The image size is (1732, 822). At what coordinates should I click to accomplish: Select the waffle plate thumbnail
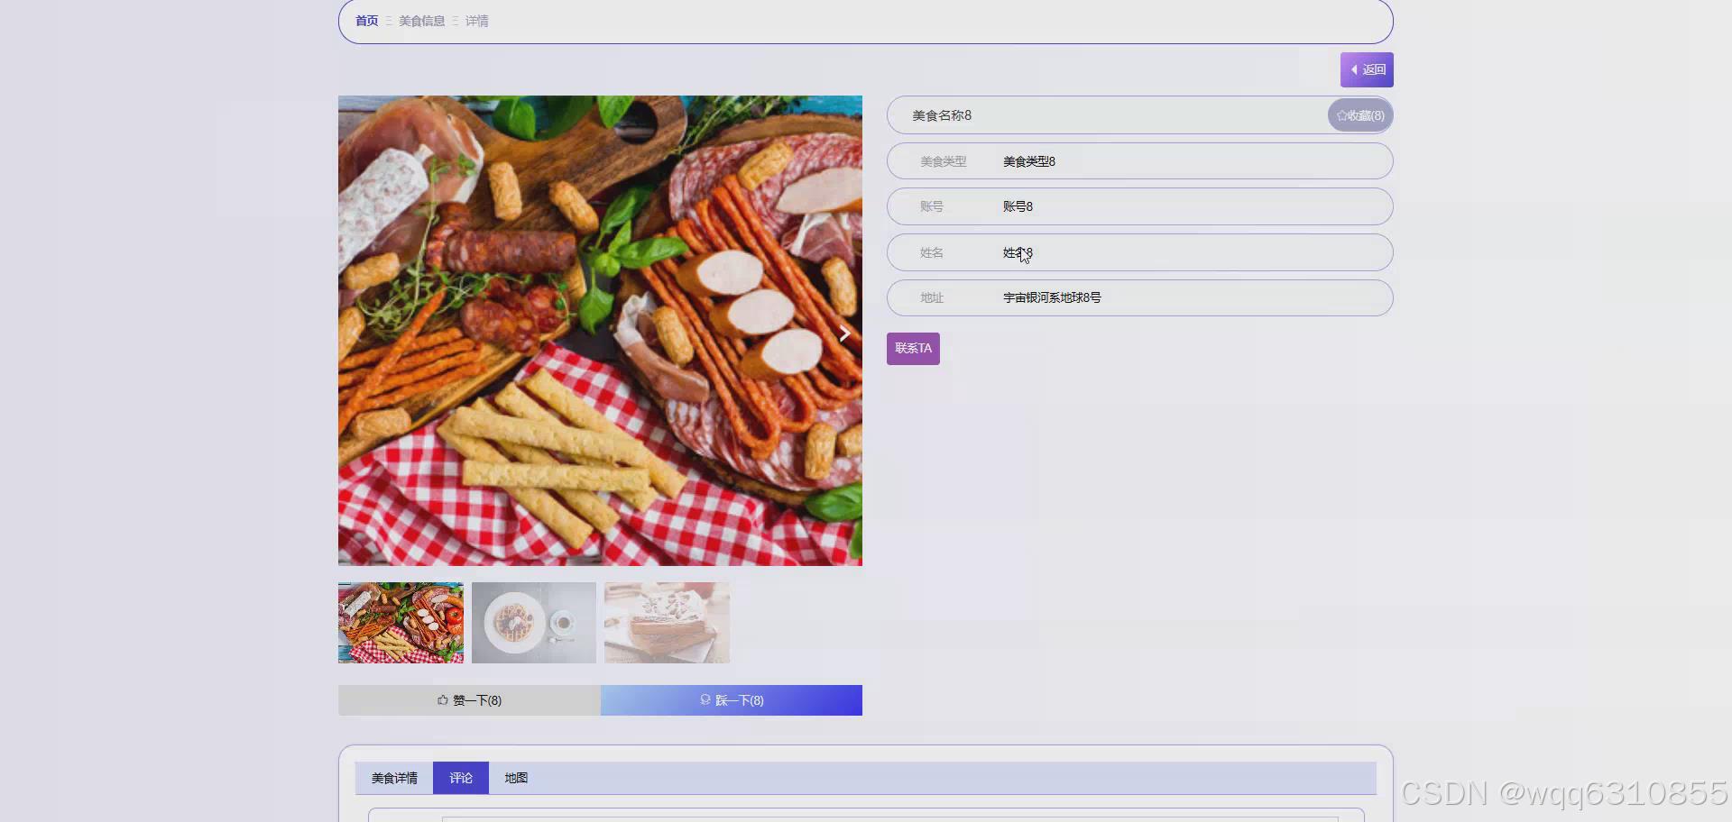[x=534, y=623]
